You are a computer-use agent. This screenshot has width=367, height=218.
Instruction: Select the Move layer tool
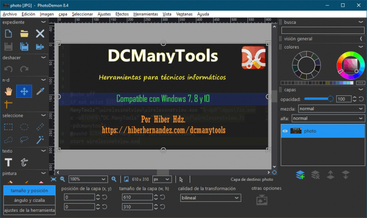pos(24,92)
